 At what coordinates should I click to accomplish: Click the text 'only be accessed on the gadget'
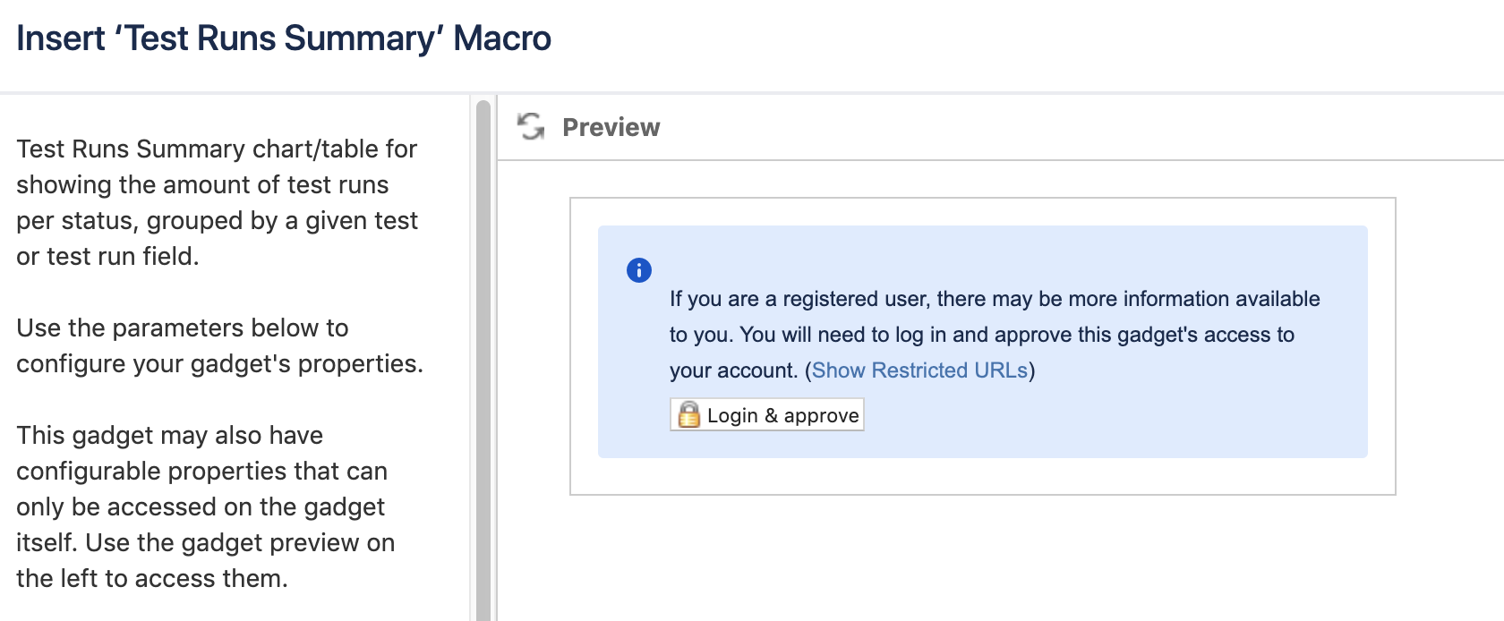pyautogui.click(x=201, y=507)
